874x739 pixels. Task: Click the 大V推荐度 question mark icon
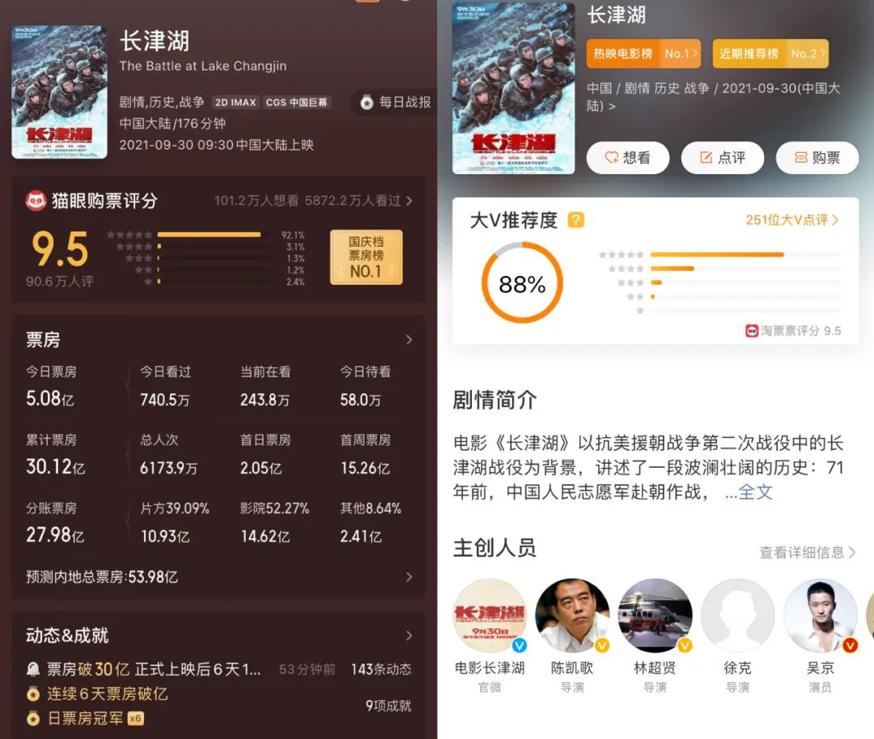coord(576,220)
